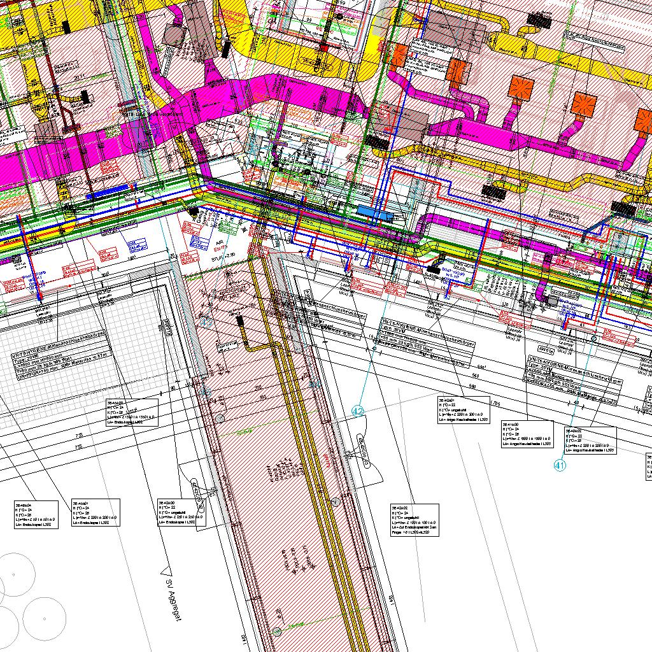Select room tag 3E-40A02

pyautogui.click(x=590, y=441)
